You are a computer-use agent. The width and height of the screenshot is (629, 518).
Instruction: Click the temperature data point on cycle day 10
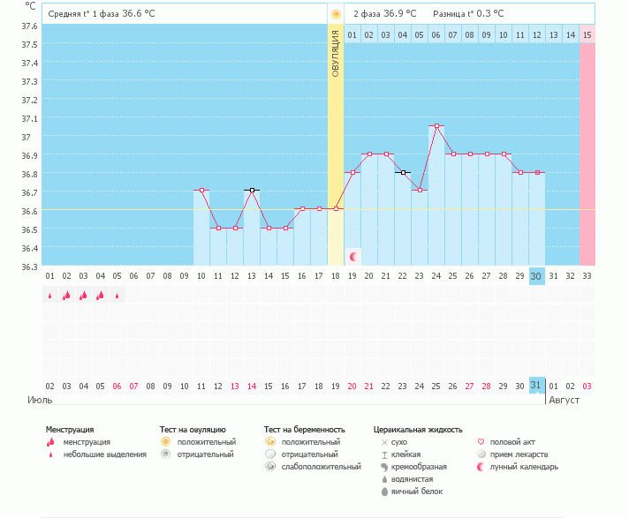click(x=201, y=190)
